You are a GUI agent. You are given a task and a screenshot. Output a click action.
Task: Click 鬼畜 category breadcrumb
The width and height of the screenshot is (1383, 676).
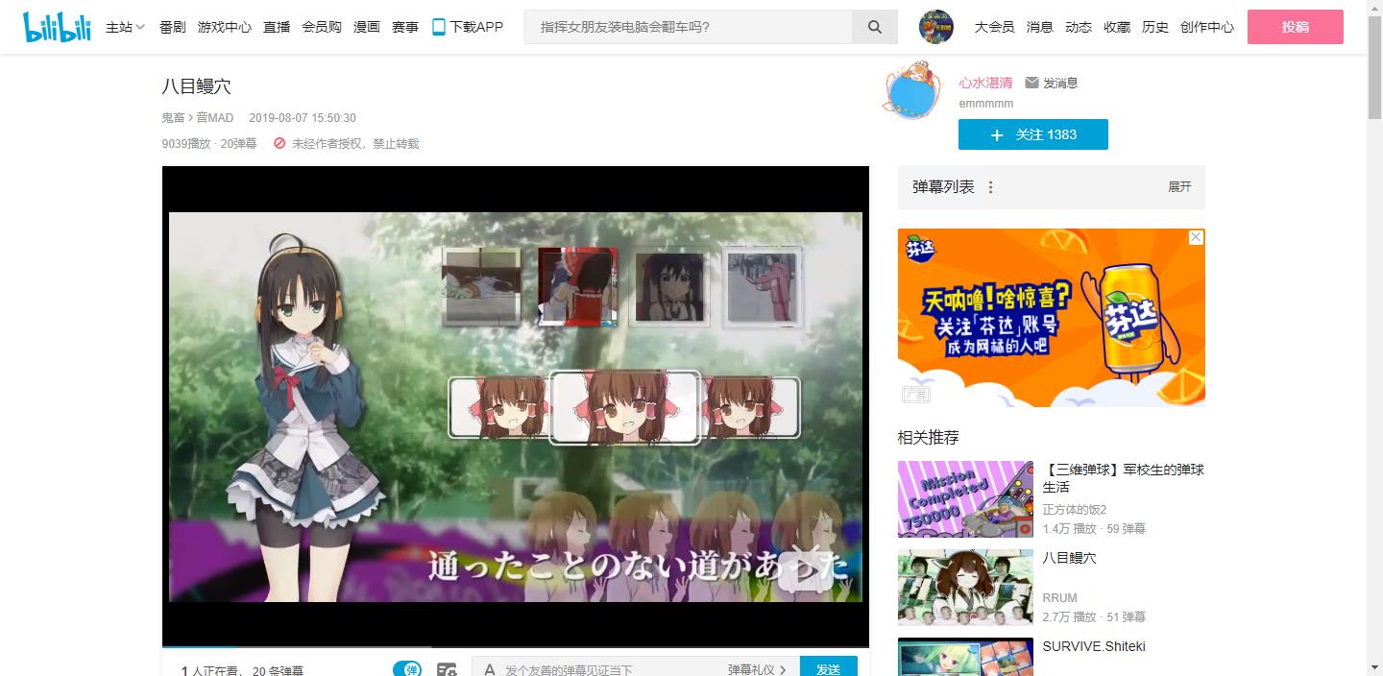pyautogui.click(x=173, y=118)
